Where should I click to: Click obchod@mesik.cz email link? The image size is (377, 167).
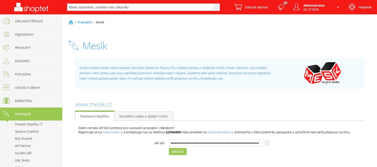tap(220, 132)
